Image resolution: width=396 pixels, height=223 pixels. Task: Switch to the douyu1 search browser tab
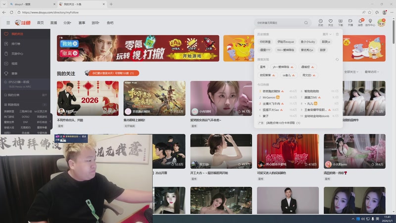32,4
